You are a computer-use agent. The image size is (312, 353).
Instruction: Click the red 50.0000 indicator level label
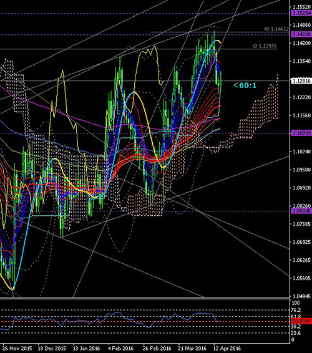(301, 321)
